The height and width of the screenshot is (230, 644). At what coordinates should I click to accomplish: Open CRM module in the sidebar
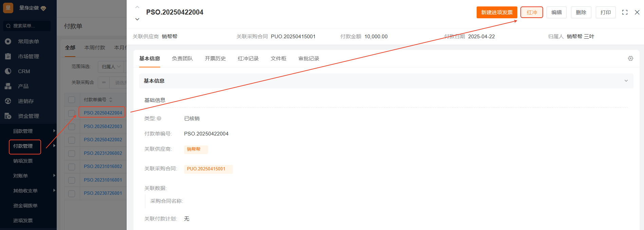click(x=24, y=71)
